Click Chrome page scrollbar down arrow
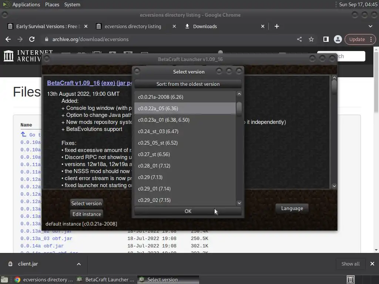The width and height of the screenshot is (379, 284). pos(376,250)
